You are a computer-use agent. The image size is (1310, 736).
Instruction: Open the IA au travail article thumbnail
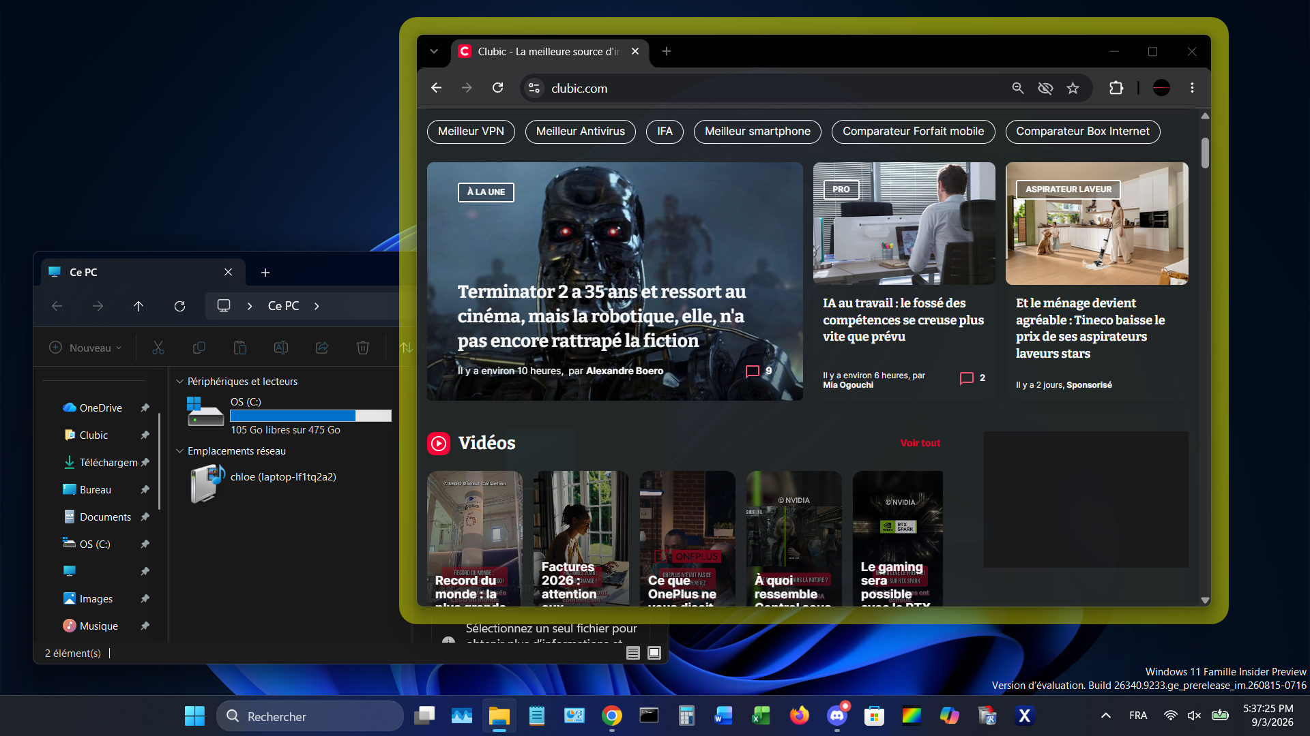(904, 224)
